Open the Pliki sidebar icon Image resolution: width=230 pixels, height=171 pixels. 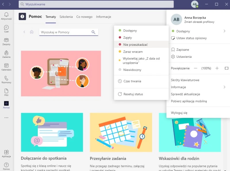(x=6, y=92)
